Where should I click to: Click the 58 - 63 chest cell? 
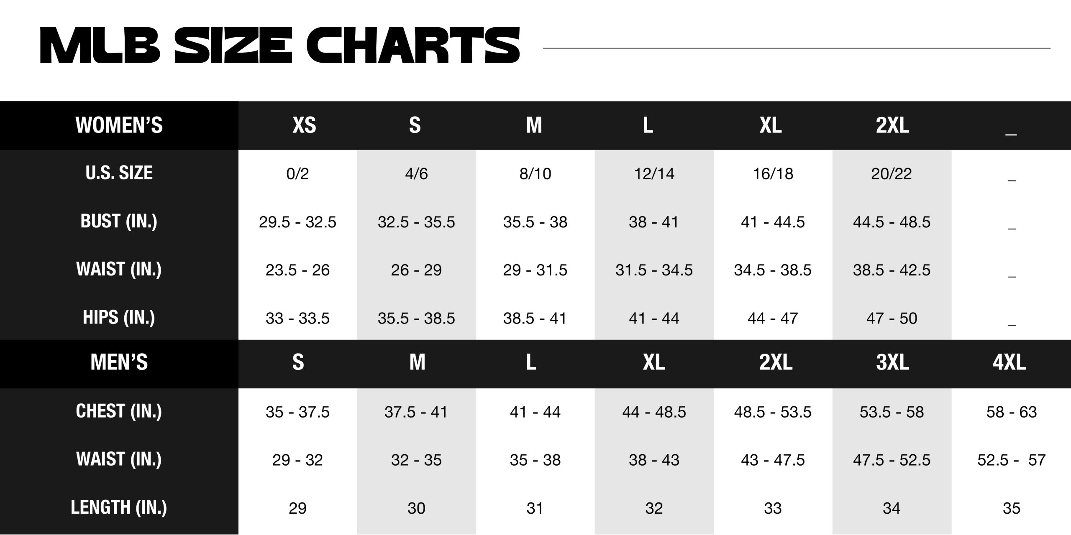[x=1011, y=412]
